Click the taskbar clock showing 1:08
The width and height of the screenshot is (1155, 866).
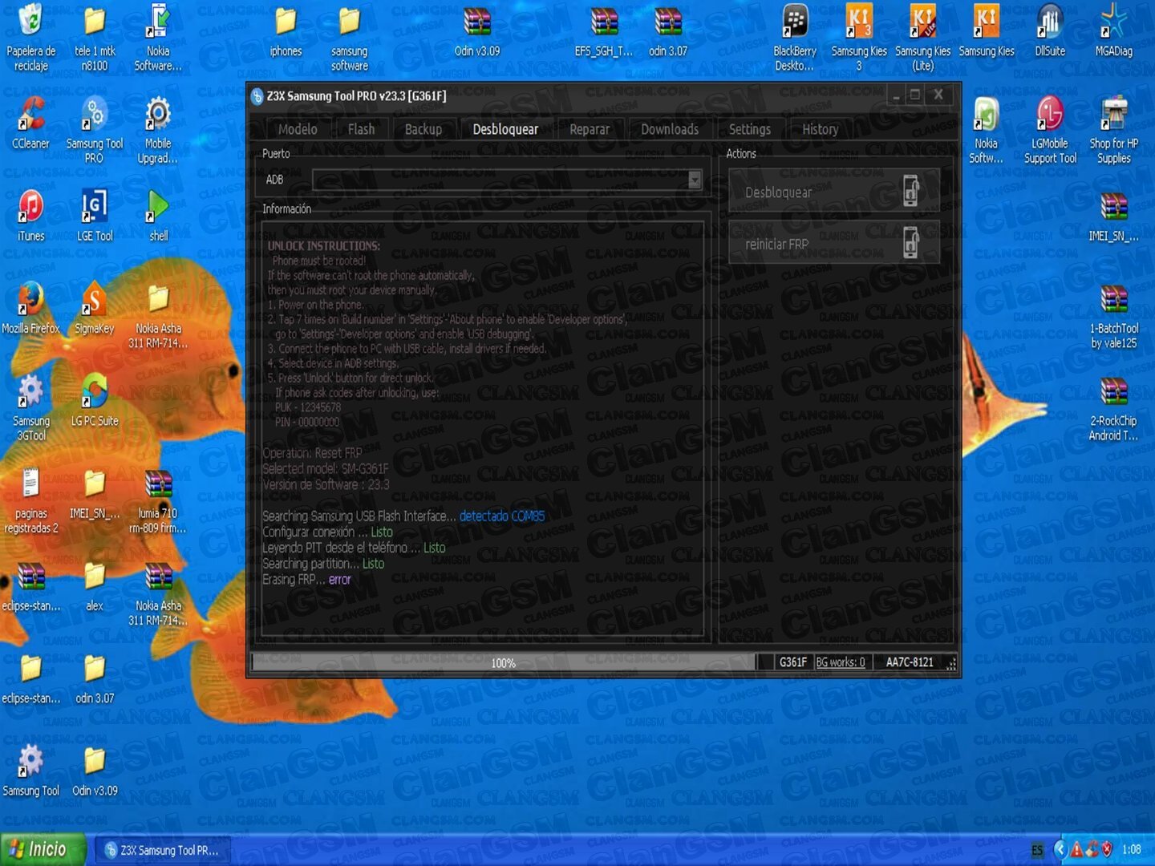[1132, 850]
